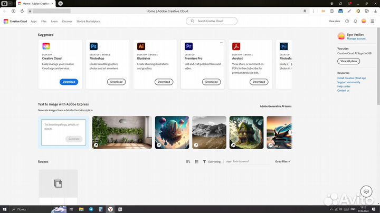The height and width of the screenshot is (213, 380).
Task: Open the Apps menu
Action: click(34, 21)
